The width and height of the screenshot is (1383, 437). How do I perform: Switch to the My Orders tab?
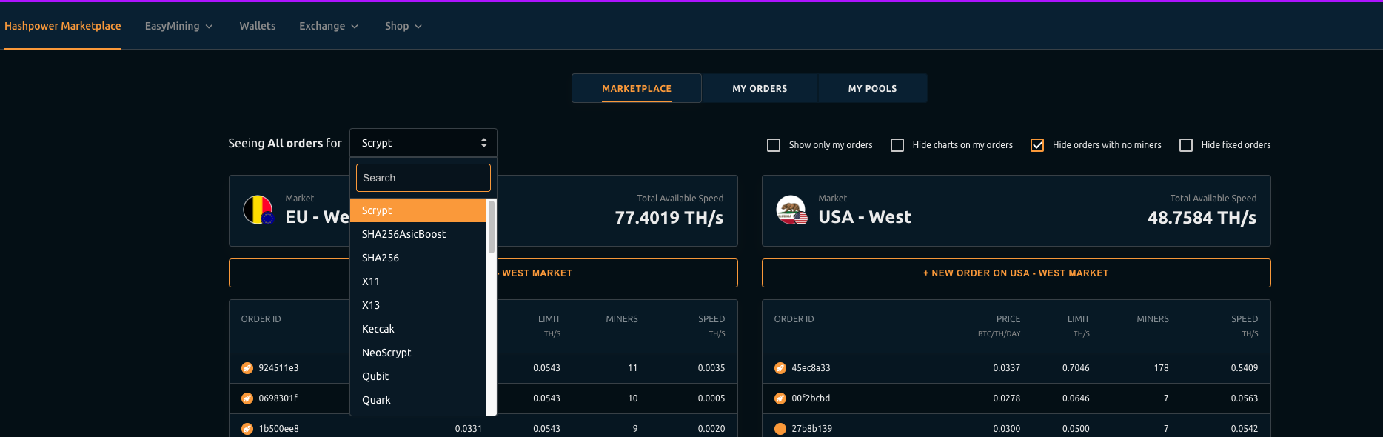pyautogui.click(x=760, y=88)
